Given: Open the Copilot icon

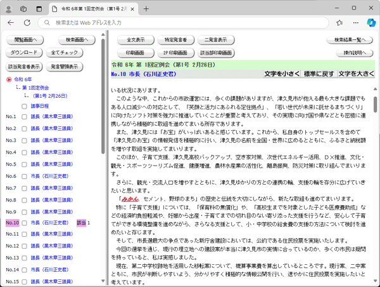Looking at the screenshot, I should [x=371, y=23].
